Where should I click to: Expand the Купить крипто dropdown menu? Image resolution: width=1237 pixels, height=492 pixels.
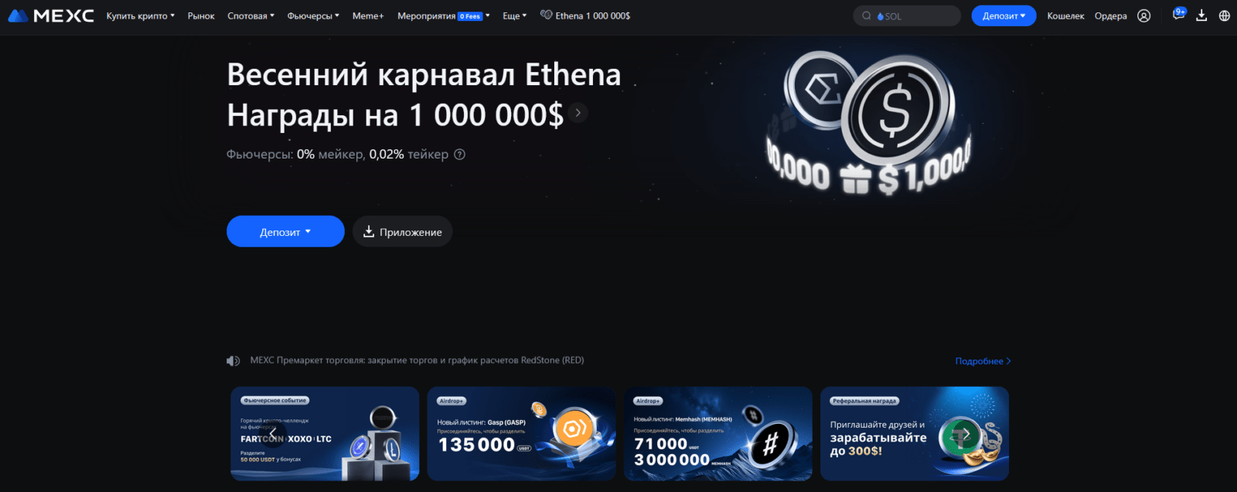[141, 15]
